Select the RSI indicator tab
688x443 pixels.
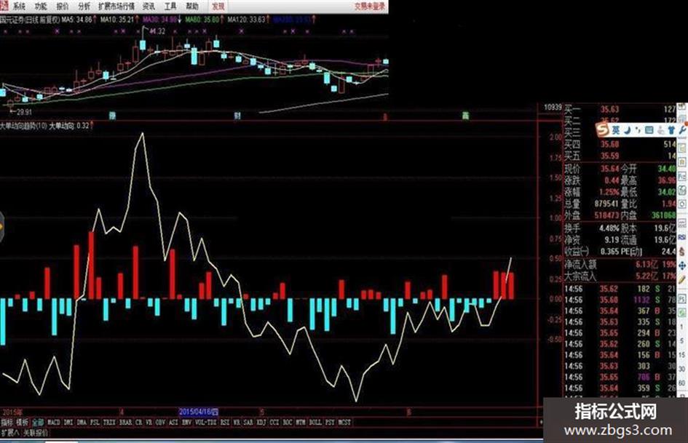(x=225, y=423)
